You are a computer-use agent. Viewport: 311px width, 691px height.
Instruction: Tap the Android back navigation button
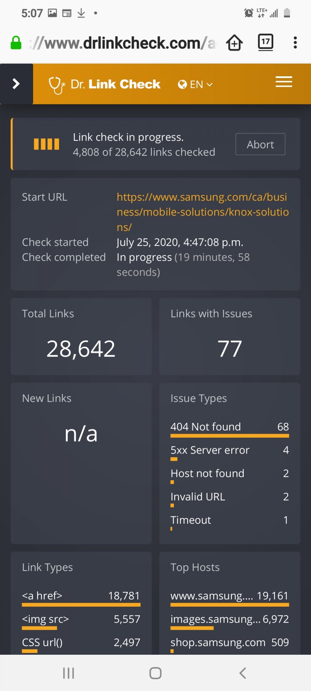[243, 673]
